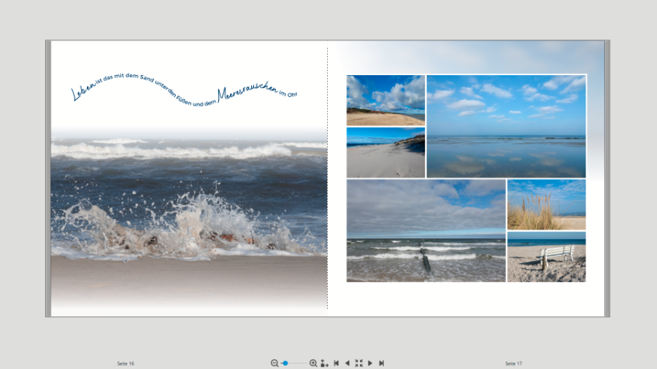The height and width of the screenshot is (369, 657).
Task: Select the sandy path photo below dune photo
Action: click(x=385, y=152)
